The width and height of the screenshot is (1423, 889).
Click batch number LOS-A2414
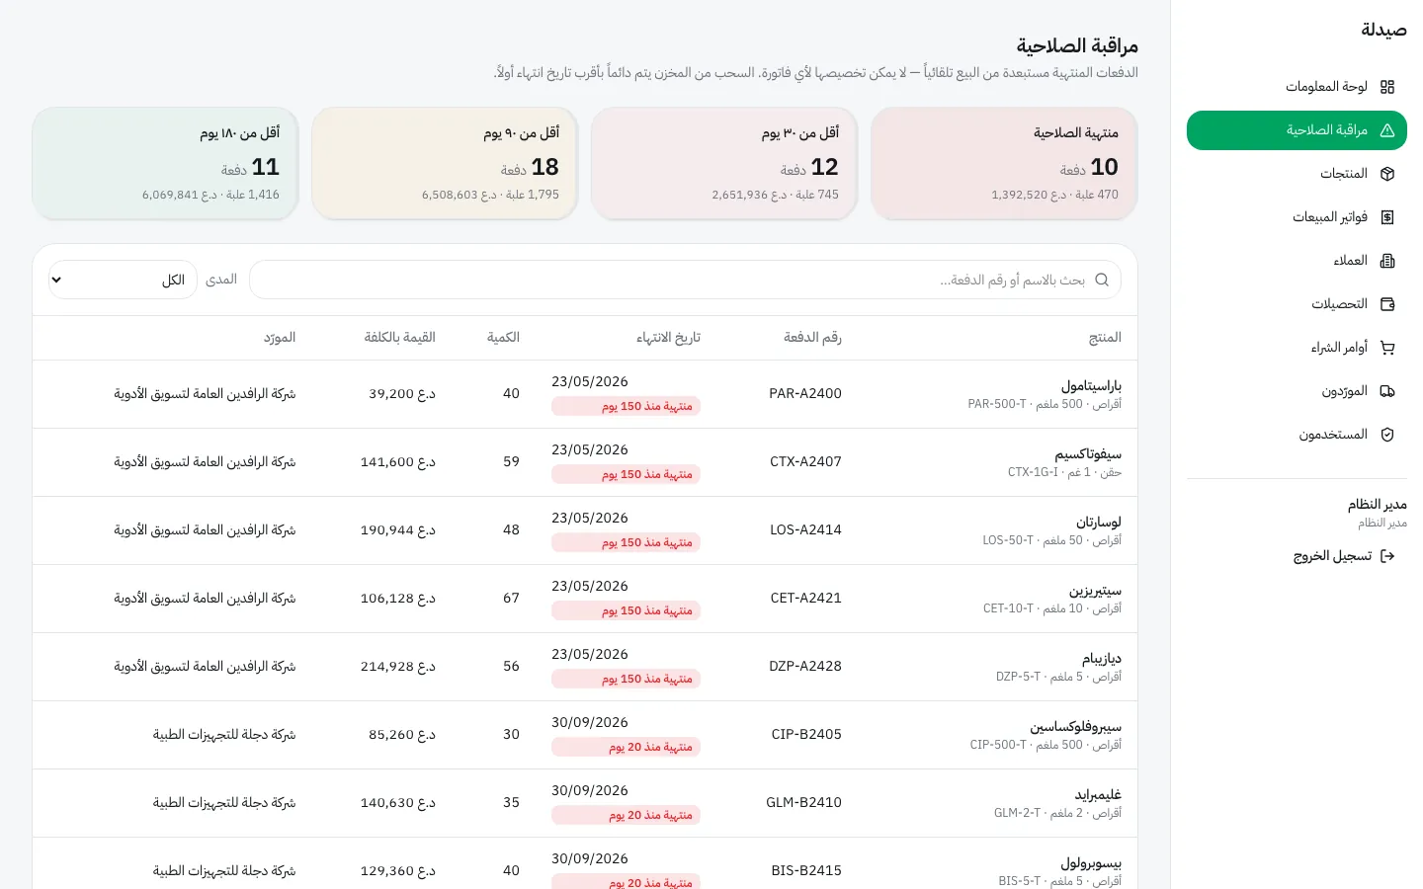coord(805,529)
